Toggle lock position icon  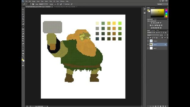(x=155, y=38)
